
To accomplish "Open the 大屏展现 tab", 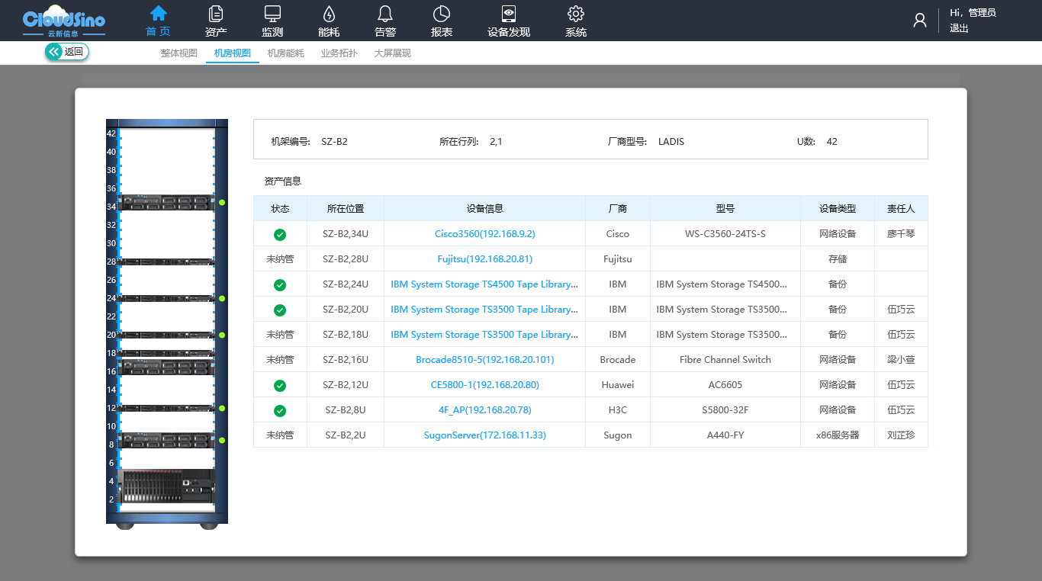I will click(x=392, y=53).
